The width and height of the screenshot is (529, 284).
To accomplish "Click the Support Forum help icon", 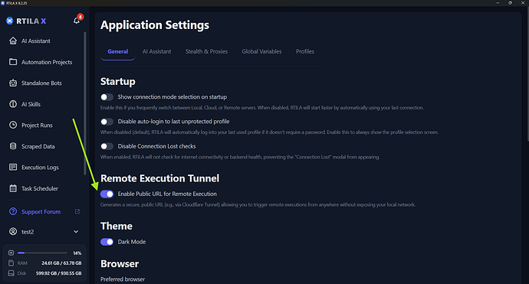I will coord(13,211).
